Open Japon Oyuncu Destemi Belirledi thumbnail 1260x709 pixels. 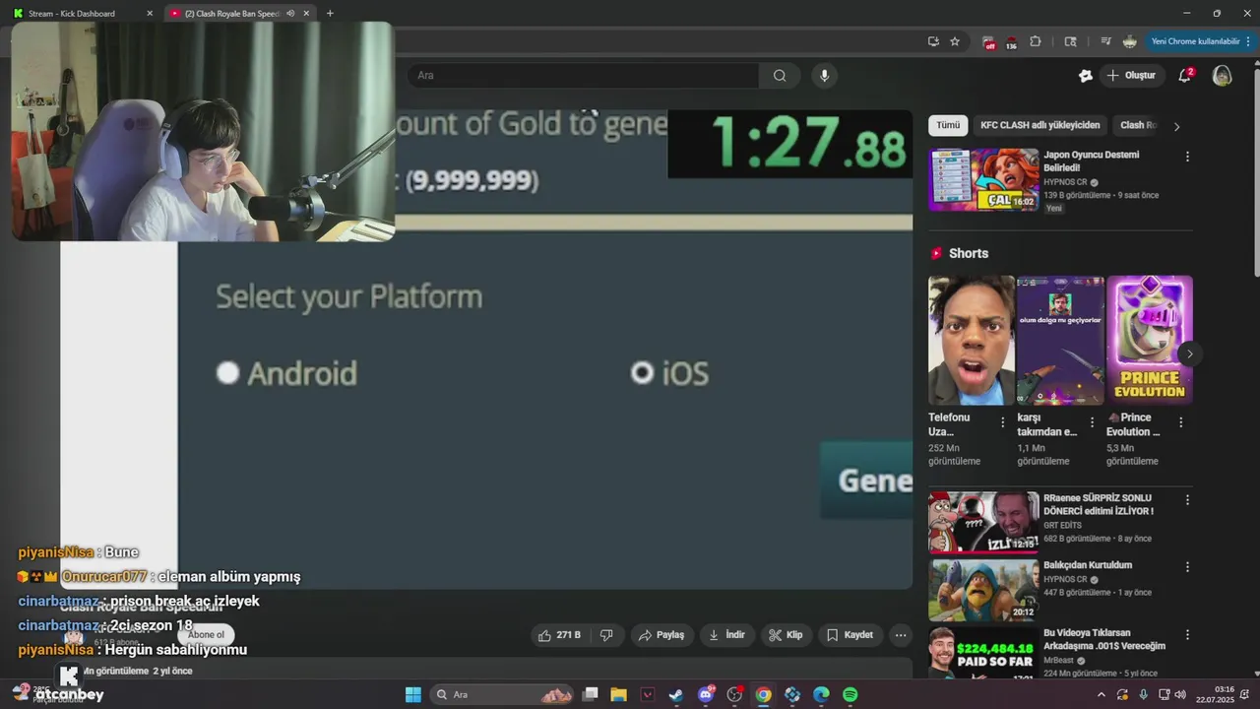click(983, 179)
